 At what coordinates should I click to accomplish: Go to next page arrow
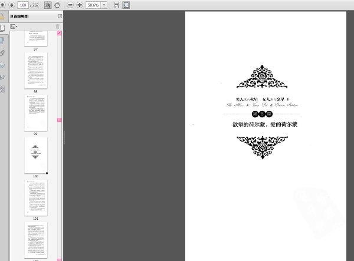[x=12, y=5]
